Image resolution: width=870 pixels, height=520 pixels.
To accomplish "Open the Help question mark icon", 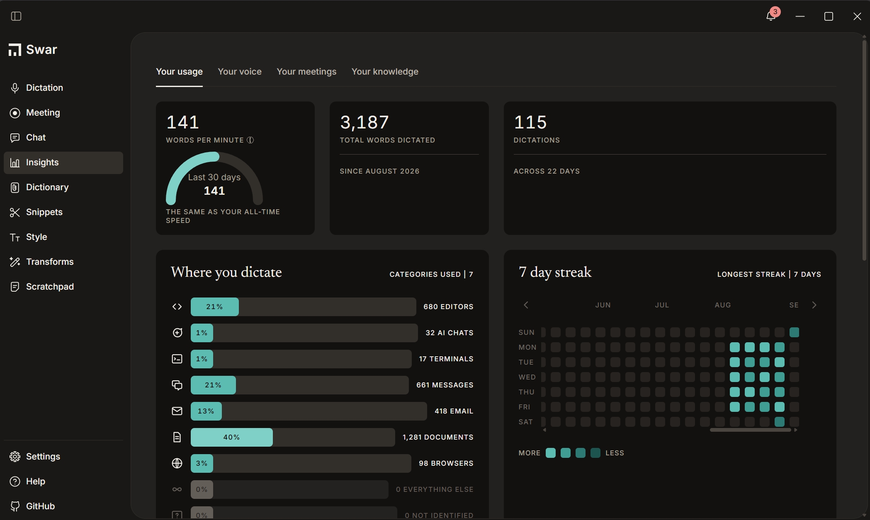I will click(x=15, y=481).
